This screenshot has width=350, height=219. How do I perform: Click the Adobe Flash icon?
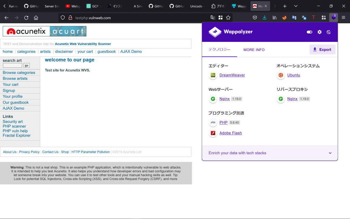point(213,133)
